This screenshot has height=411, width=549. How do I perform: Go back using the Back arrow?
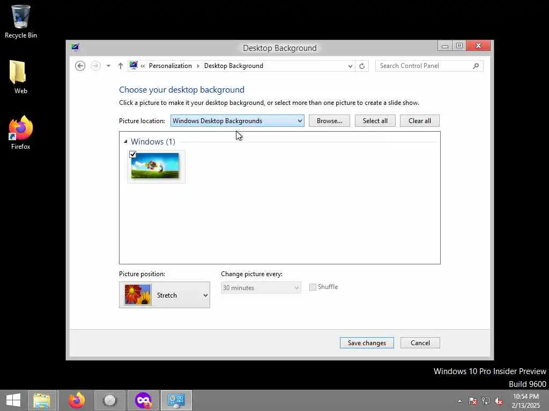80,66
